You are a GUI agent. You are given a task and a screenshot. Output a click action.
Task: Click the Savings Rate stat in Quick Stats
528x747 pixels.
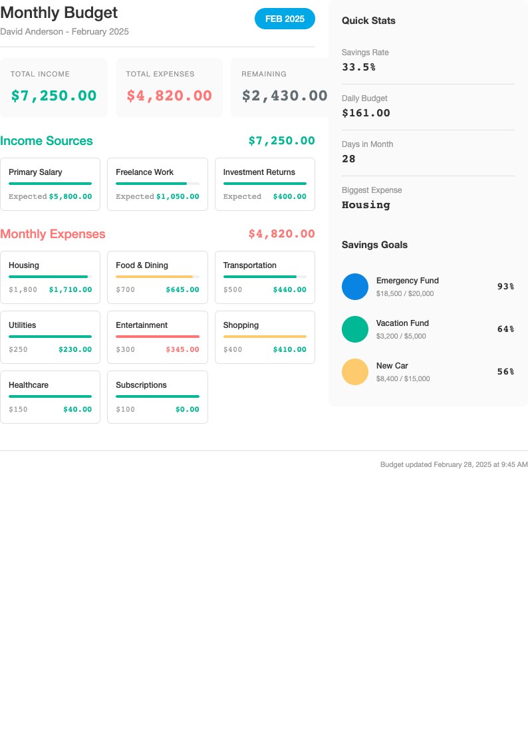[365, 53]
